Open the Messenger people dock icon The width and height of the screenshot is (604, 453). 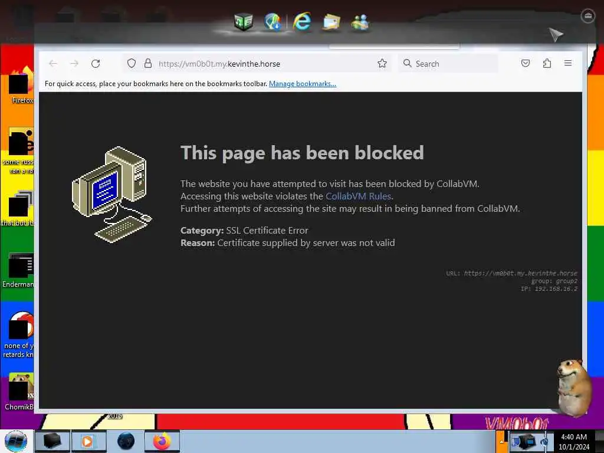point(360,22)
